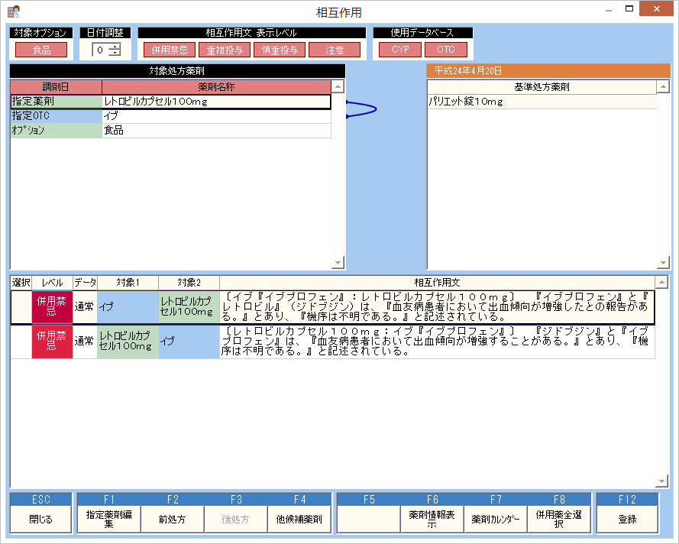Screen dimensions: 679x544
Task: Click the データ column header
Action: click(x=85, y=283)
